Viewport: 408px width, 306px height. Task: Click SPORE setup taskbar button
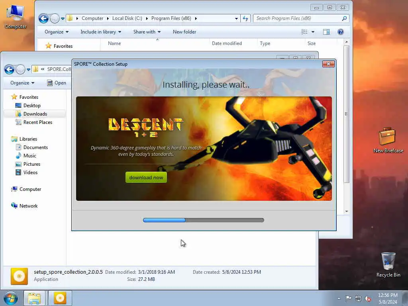(x=60, y=298)
